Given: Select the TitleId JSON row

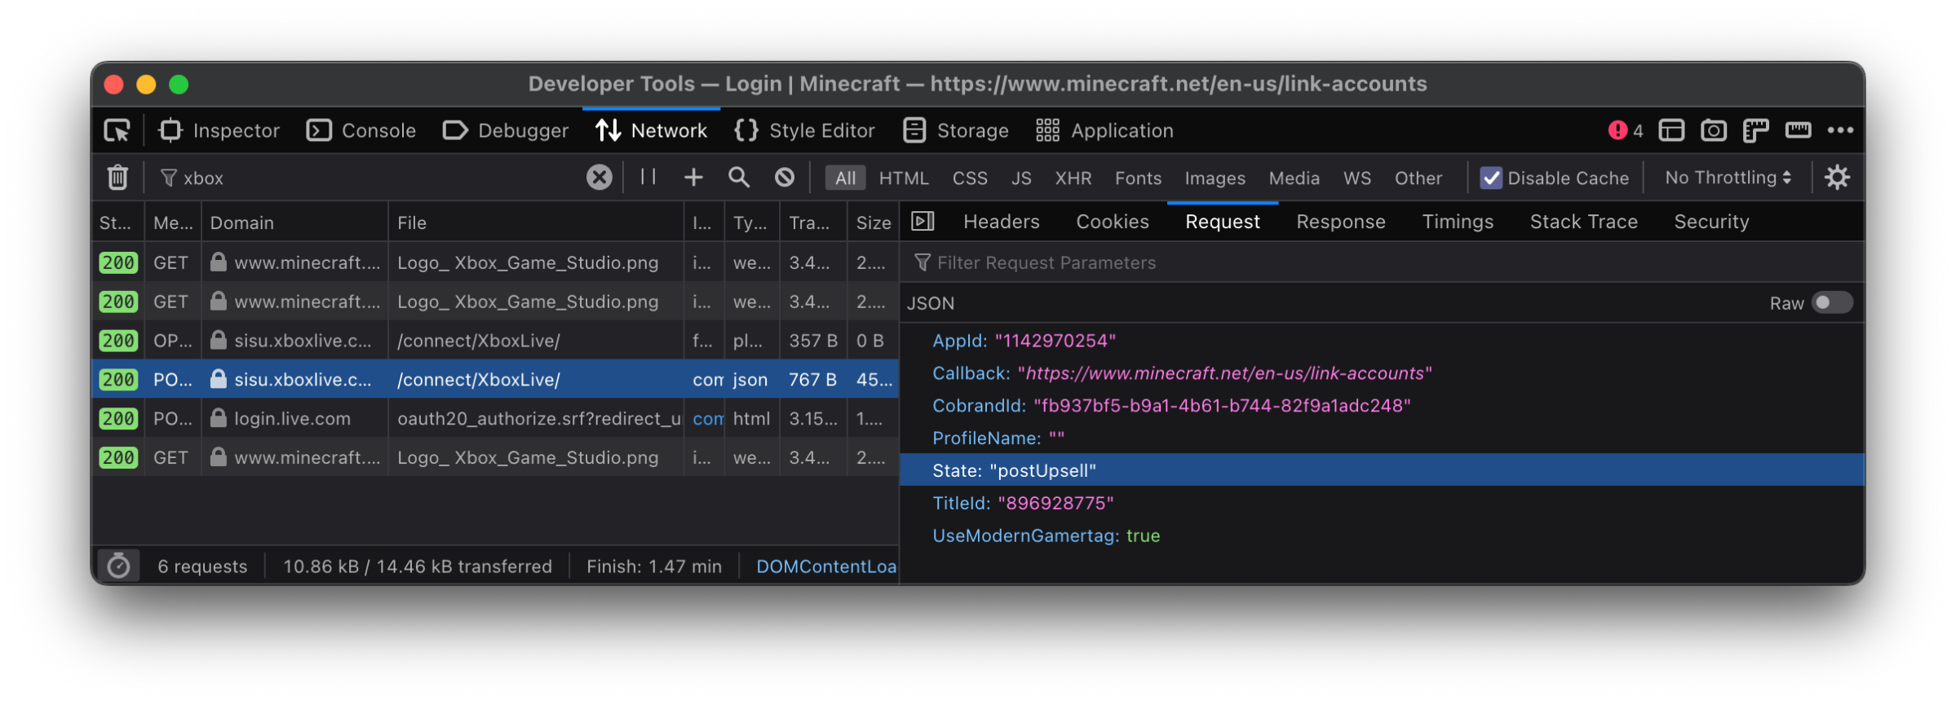Looking at the screenshot, I should [x=1382, y=503].
